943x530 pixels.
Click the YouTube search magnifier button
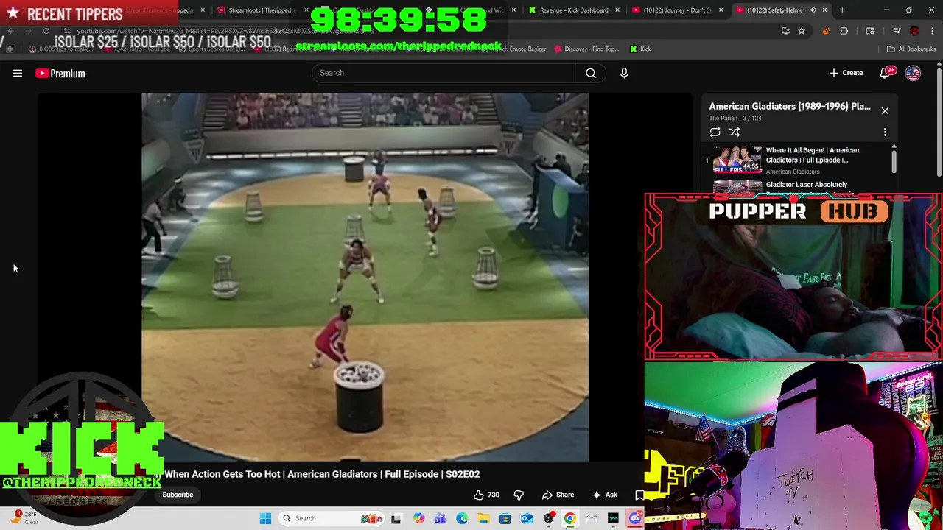(591, 73)
